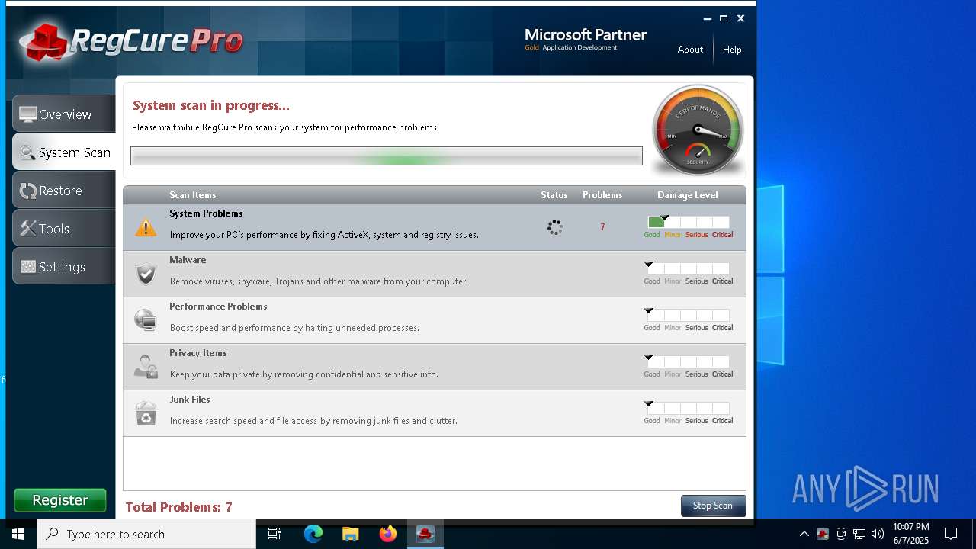This screenshot has width=976, height=549.
Task: Click the Problems column header
Action: point(602,195)
